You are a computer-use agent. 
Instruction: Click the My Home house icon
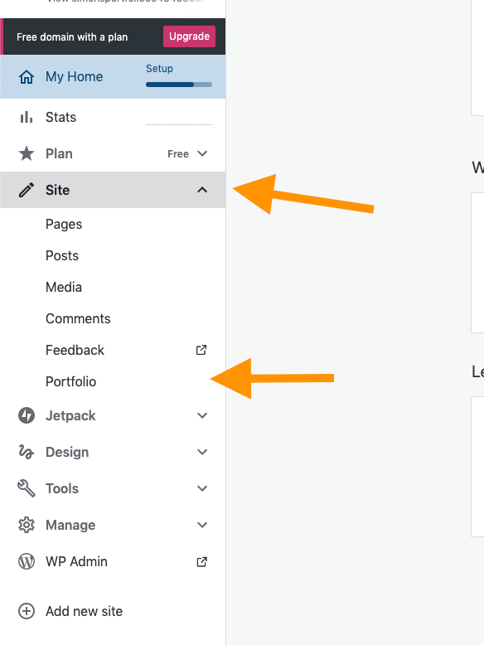[x=27, y=77]
